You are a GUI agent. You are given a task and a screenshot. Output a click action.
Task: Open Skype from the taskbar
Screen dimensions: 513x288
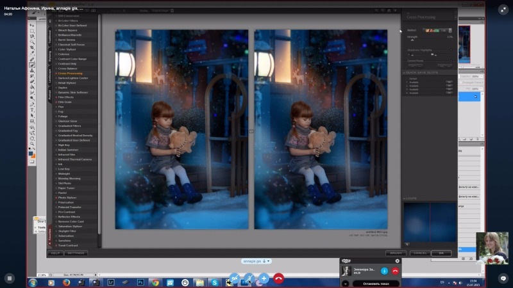215,282
